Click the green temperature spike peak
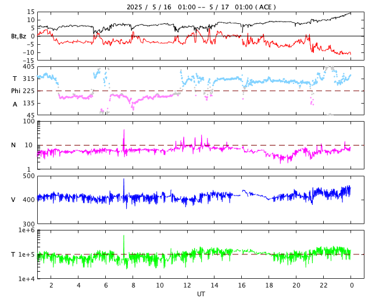 (124, 245)
